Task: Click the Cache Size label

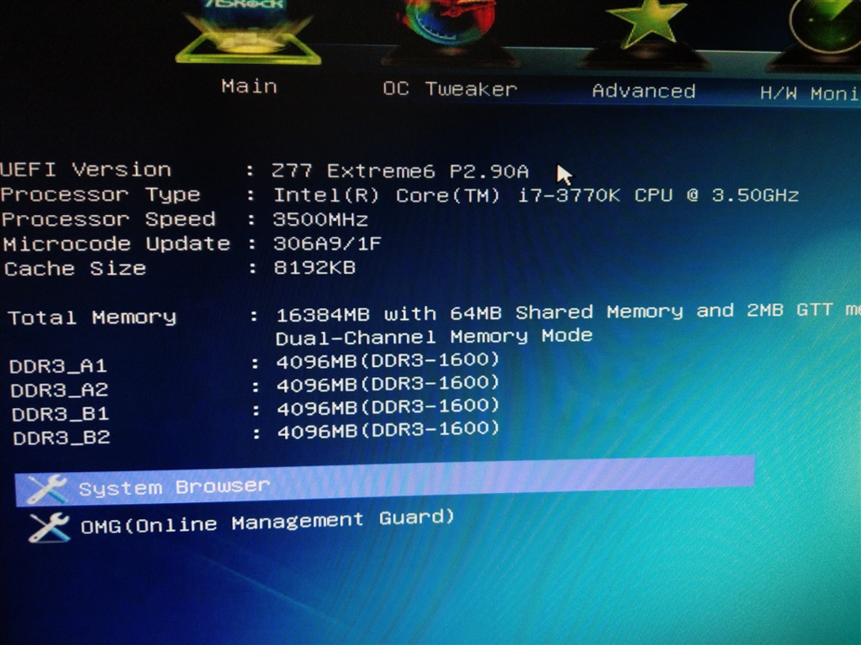Action: pyautogui.click(x=75, y=268)
